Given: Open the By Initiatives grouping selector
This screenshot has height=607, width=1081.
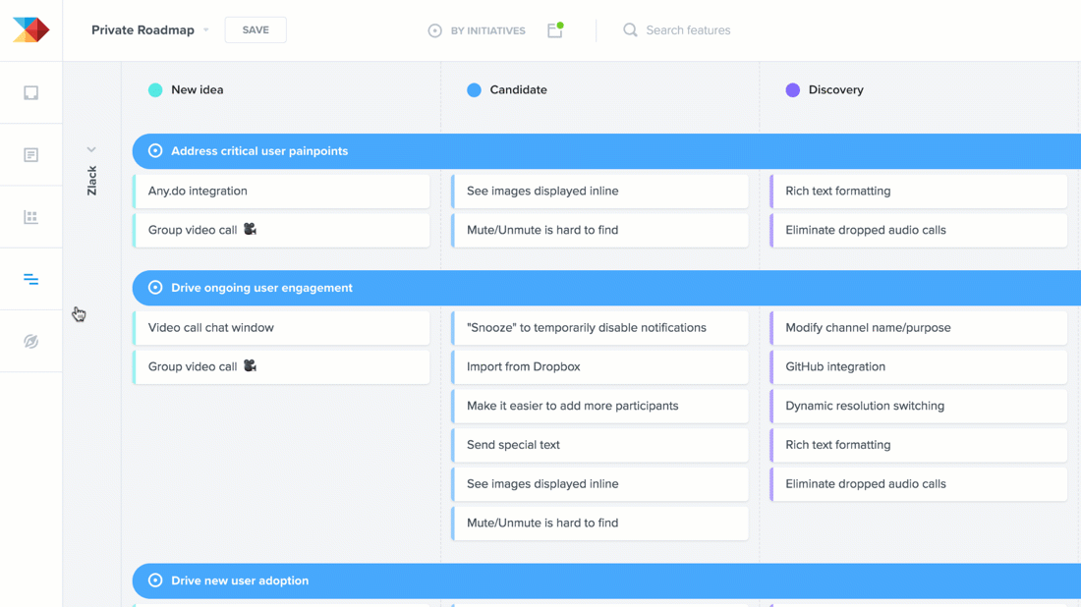Looking at the screenshot, I should point(477,30).
